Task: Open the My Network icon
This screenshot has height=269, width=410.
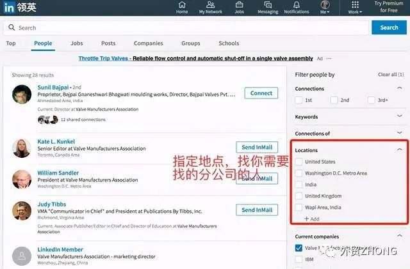Action: 211,8
